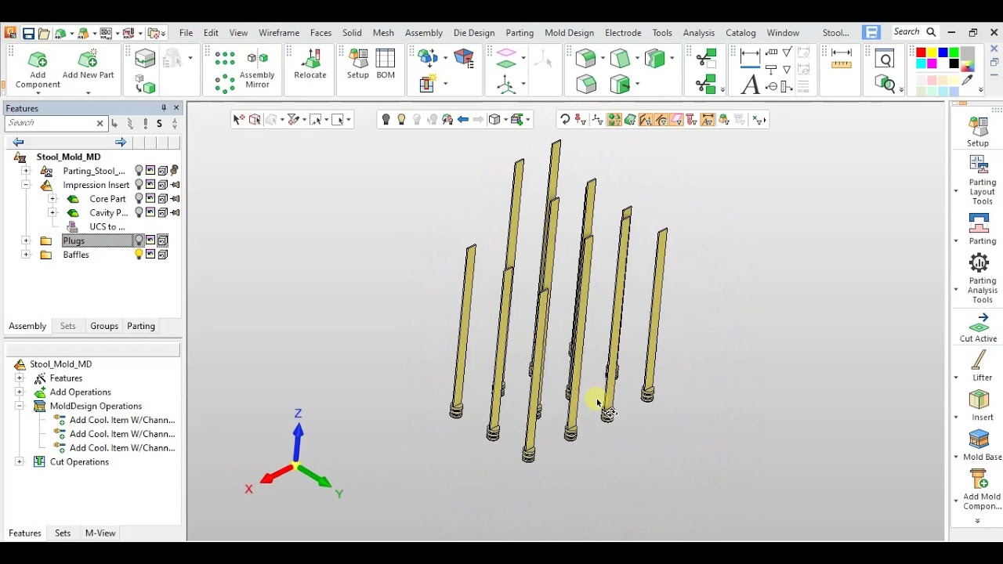
Task: Expand the Cut Operations node
Action: point(20,461)
